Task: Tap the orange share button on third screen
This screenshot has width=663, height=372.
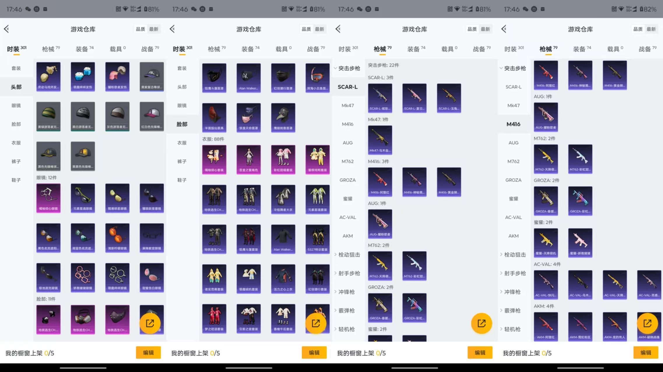Action: point(481,323)
